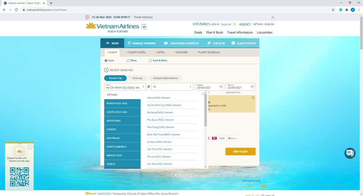Choose the Multiple Destinations option

(x=165, y=78)
